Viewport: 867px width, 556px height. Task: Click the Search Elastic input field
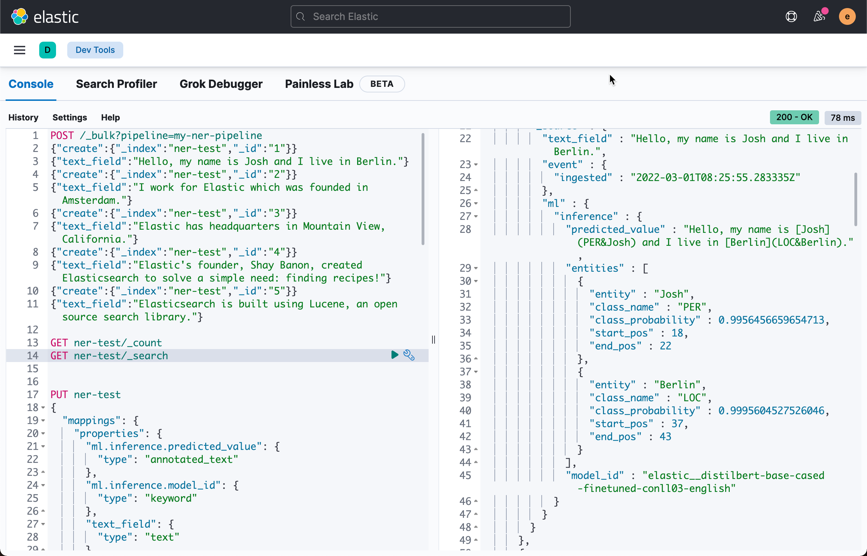[x=430, y=16]
